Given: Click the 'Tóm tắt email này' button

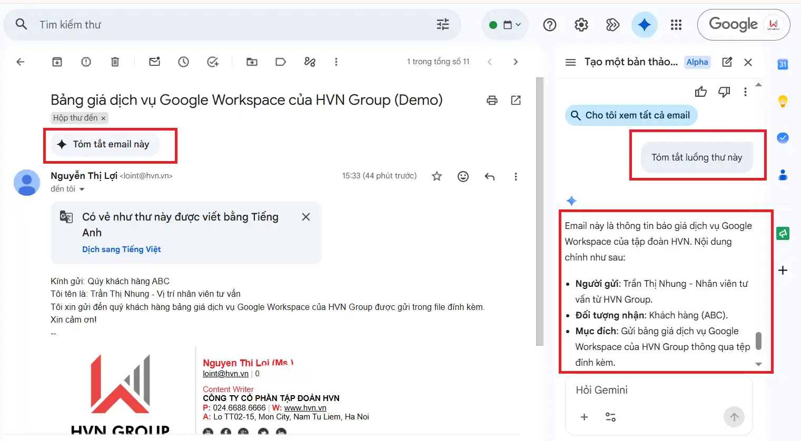Looking at the screenshot, I should point(104,144).
